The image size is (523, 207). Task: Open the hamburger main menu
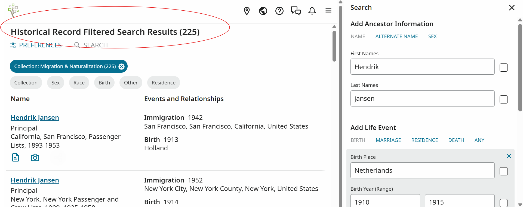[x=328, y=11]
